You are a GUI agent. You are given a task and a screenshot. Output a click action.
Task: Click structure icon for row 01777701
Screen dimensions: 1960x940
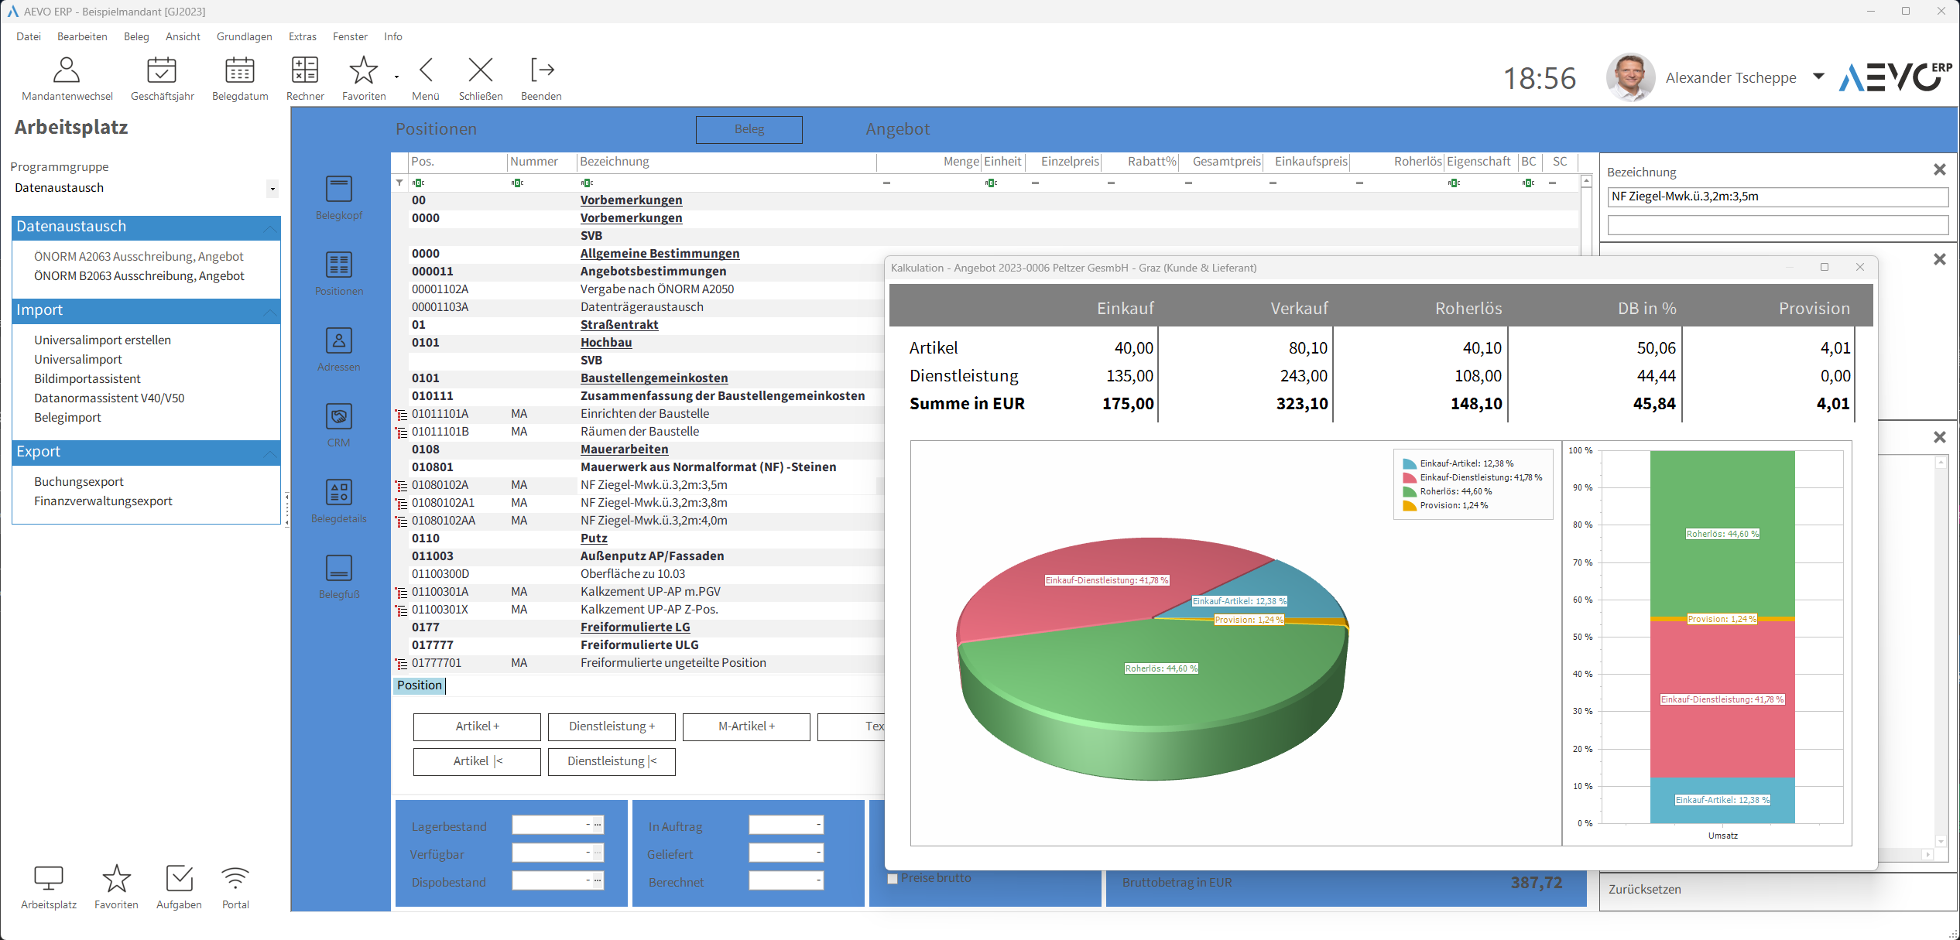(x=401, y=664)
